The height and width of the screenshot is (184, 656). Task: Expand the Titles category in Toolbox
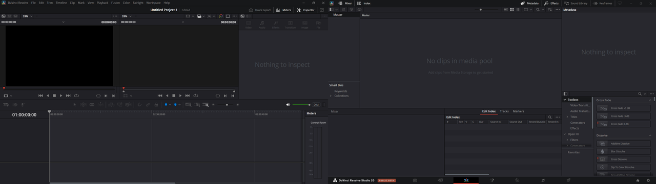point(567,117)
